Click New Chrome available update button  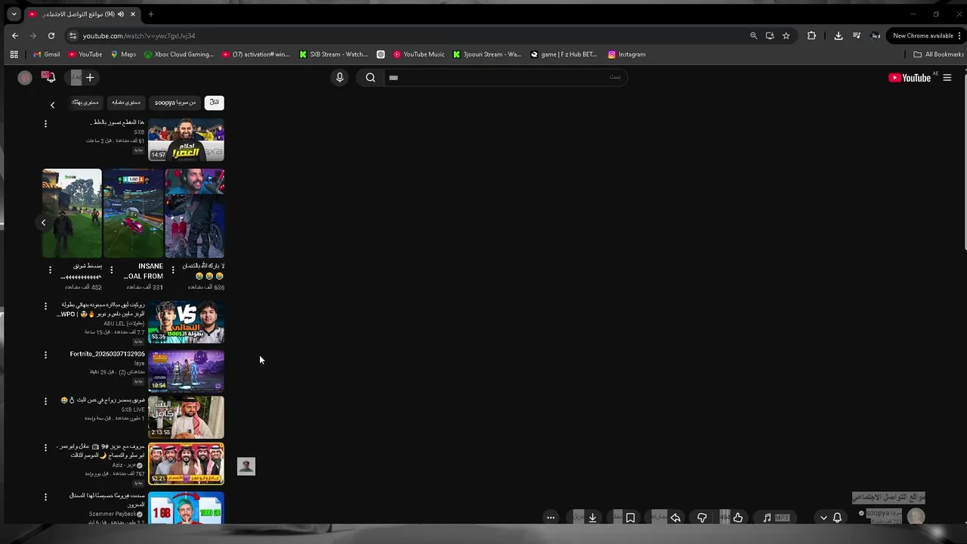pyautogui.click(x=926, y=36)
